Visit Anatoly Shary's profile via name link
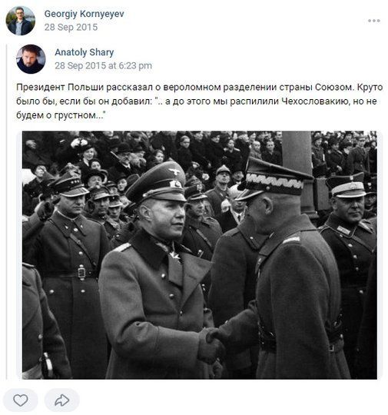Image resolution: width=388 pixels, height=415 pixels. point(85,52)
